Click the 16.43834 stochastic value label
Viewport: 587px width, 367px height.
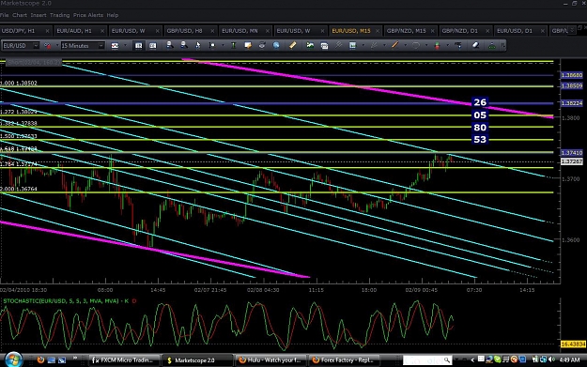(573, 344)
